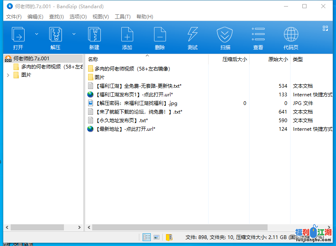Switch to details list view in status bar
The height and width of the screenshot is (246, 336).
pyautogui.click(x=147, y=237)
